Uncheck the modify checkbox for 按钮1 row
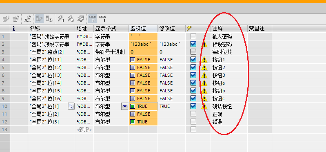Viewport: 326px width, 152px height. [193, 60]
